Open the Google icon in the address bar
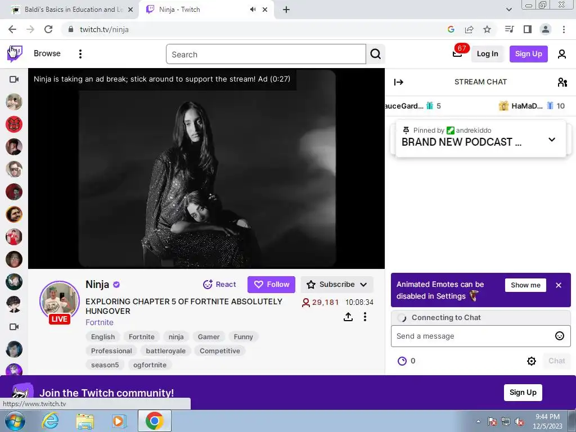The image size is (576, 432). [x=451, y=29]
